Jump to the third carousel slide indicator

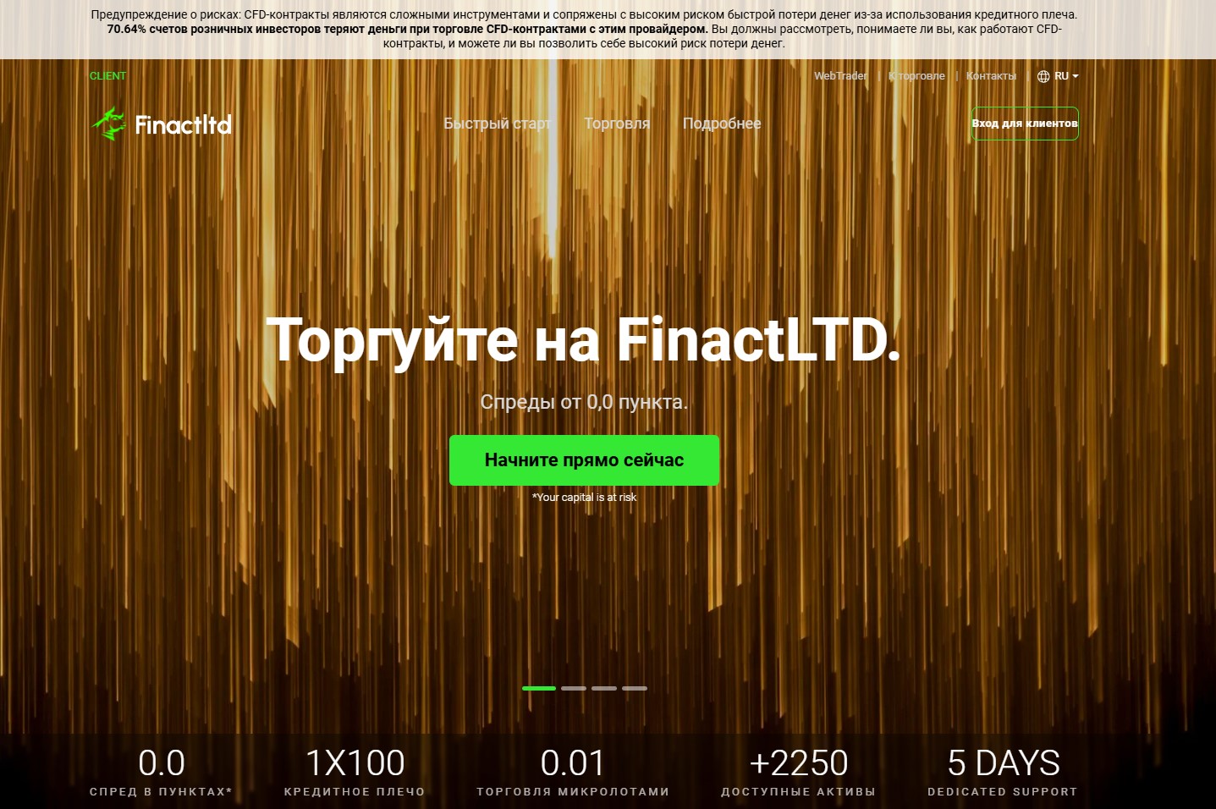(x=604, y=688)
